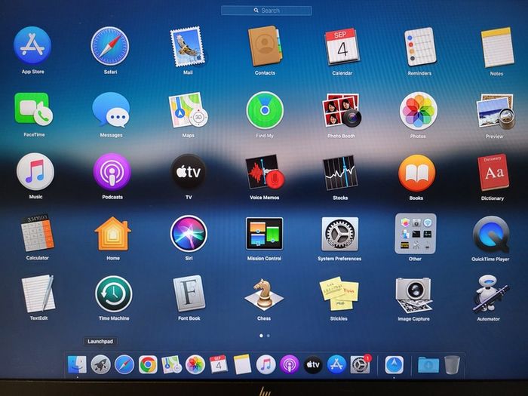
Task: Click the Launchpad rocket icon in the Dock
Action: coord(100,364)
